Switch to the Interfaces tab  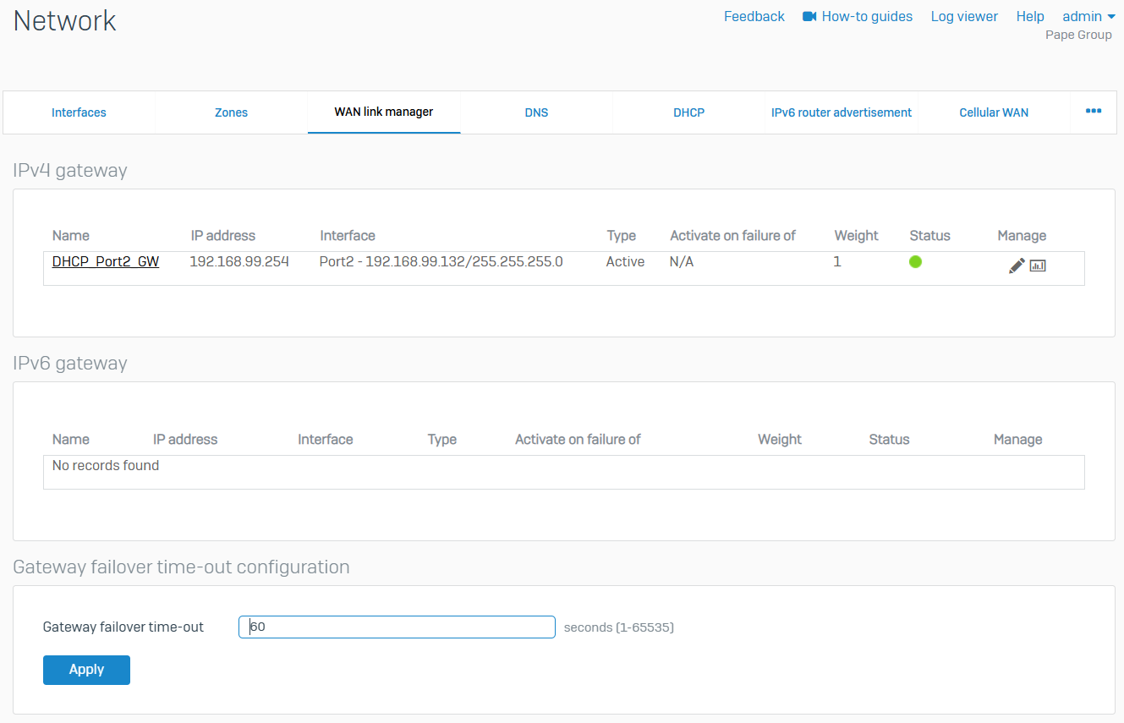pyautogui.click(x=79, y=112)
